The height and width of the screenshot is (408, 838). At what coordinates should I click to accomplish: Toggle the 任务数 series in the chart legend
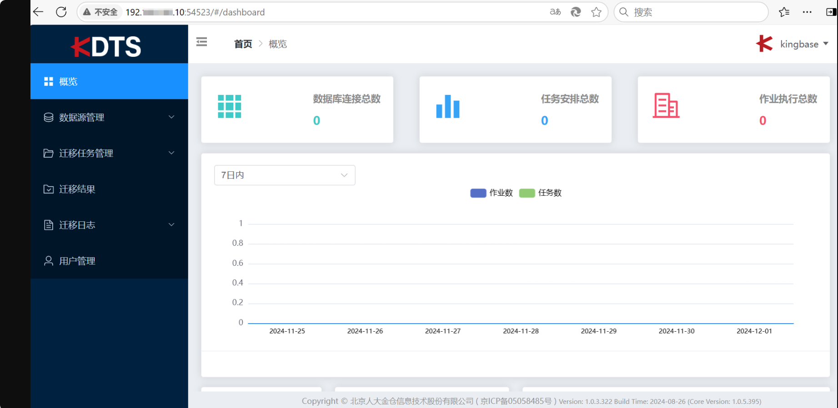click(540, 193)
